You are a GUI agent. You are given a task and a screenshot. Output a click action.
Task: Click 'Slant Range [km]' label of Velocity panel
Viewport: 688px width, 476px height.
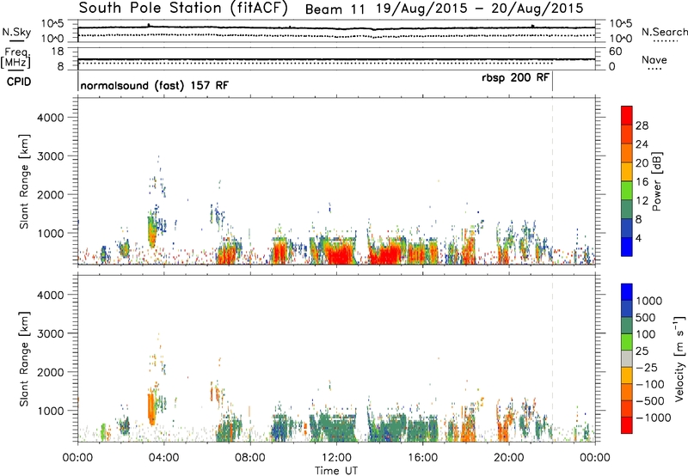coord(24,358)
